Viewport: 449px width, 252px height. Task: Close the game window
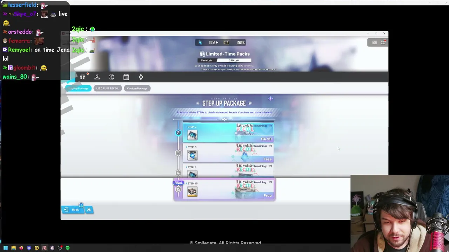coord(384,34)
